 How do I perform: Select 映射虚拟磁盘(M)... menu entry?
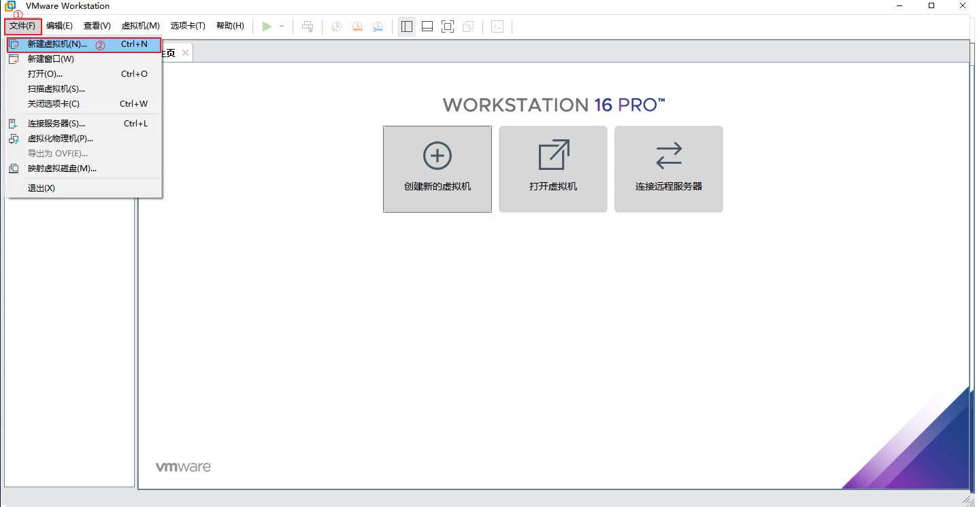[84, 169]
